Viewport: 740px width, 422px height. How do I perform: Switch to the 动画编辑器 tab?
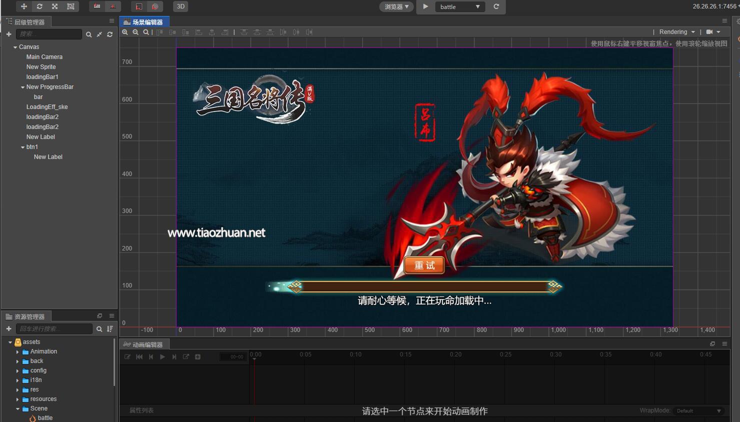[x=144, y=344]
